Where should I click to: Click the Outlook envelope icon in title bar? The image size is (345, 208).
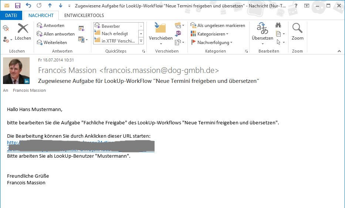[7, 5]
